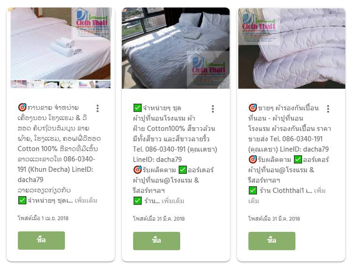Click ซื้อ buy button on first post

click(x=41, y=240)
